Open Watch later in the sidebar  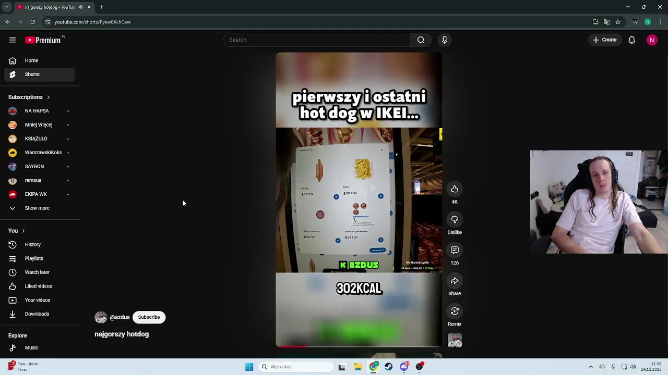40,272
